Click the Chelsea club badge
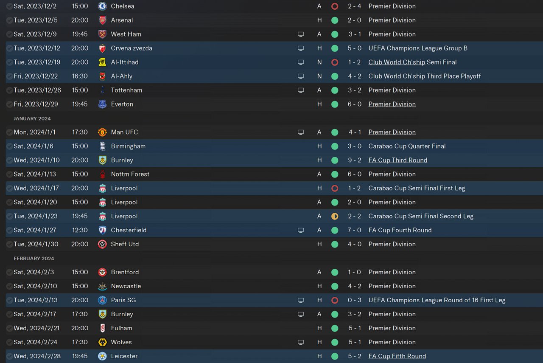The image size is (543, 363). (x=102, y=6)
